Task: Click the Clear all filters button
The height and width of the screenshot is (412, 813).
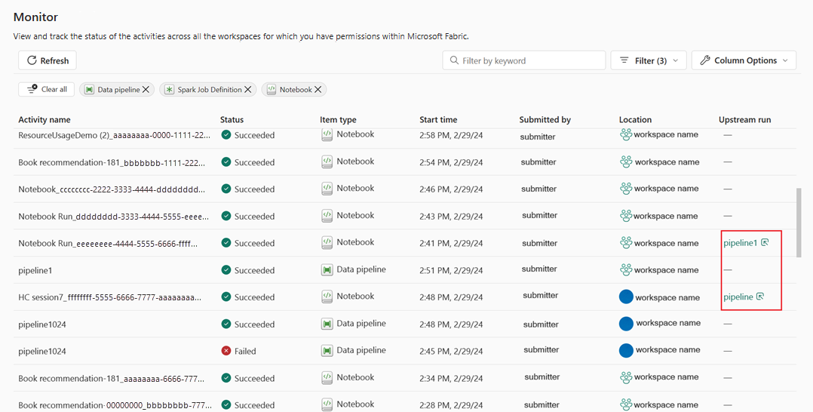Action: (x=47, y=89)
